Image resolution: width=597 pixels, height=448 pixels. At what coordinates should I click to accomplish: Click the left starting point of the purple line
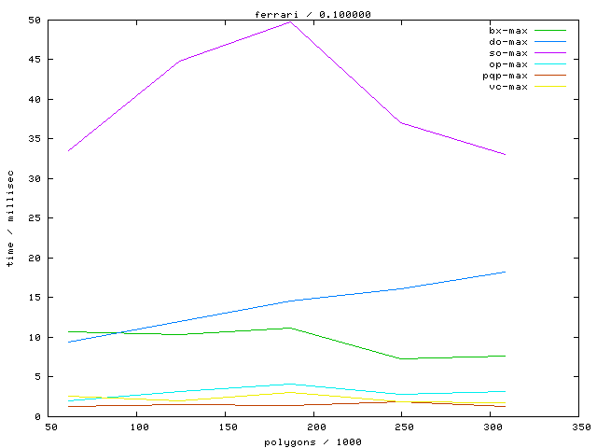point(68,151)
